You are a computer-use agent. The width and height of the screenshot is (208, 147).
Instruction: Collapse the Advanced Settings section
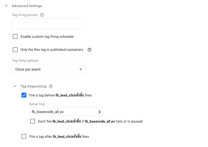[7, 6]
